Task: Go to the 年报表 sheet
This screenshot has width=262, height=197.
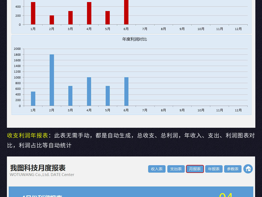Action: tap(214, 169)
